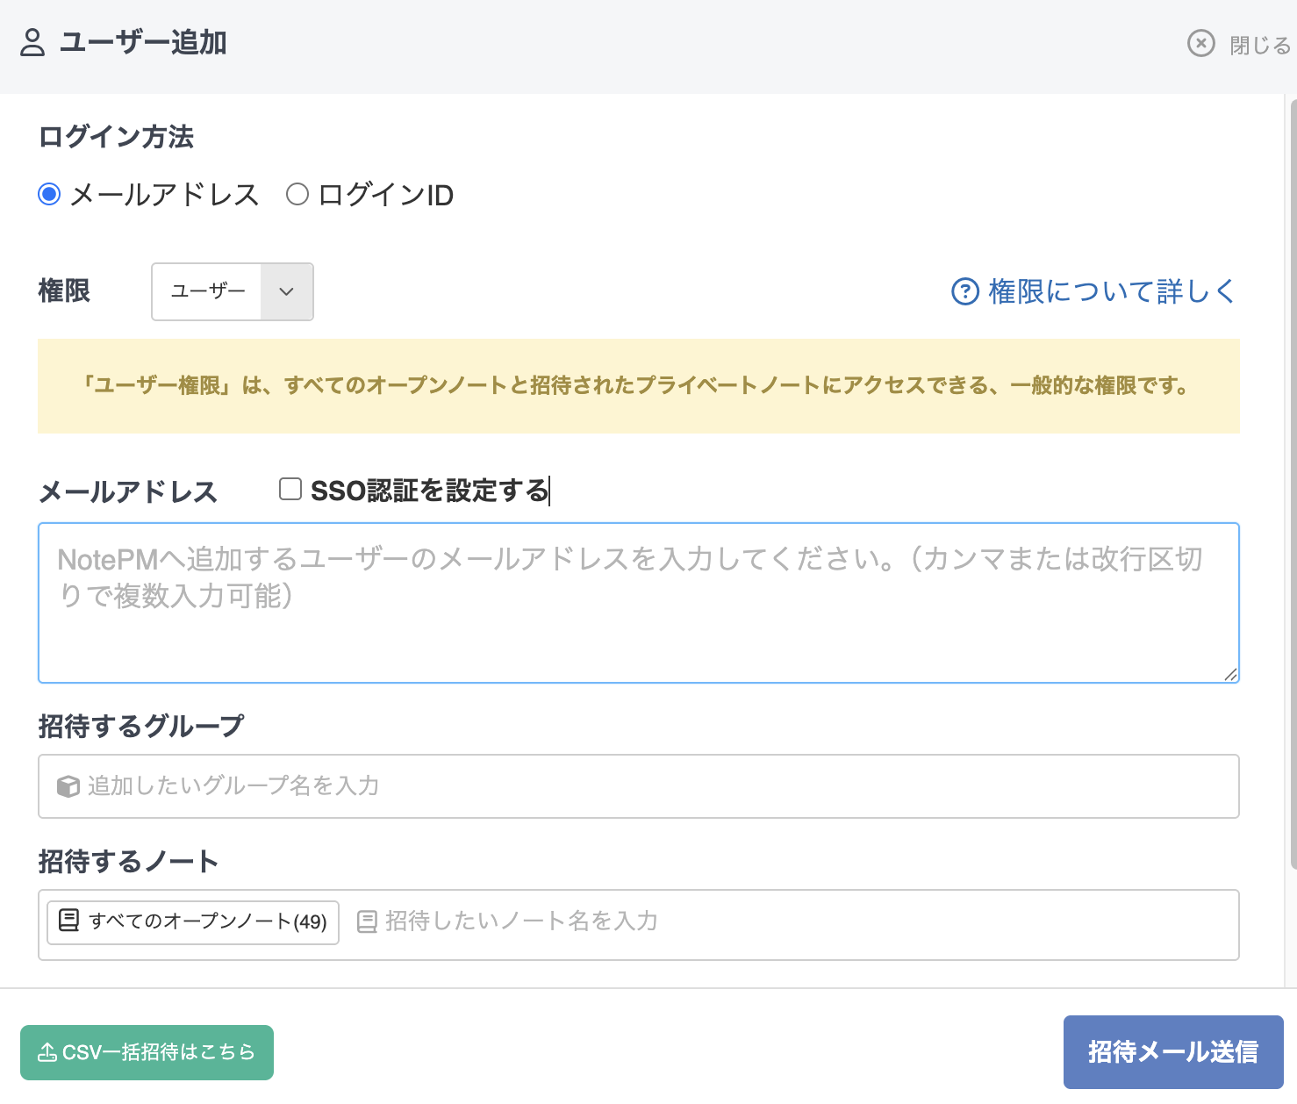This screenshot has width=1297, height=1104.
Task: Click the upload icon on CSV button
Action: (x=47, y=1052)
